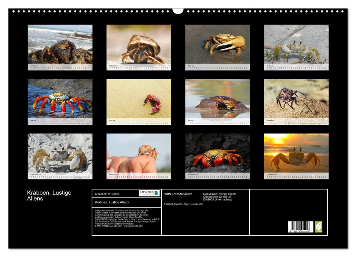The image size is (356, 257).
Task: Select the August crab on sand mound
Action: [296, 99]
